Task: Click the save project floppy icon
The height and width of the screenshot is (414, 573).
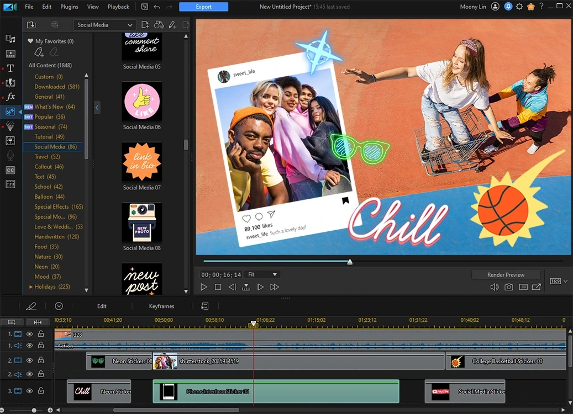Action: click(x=144, y=7)
